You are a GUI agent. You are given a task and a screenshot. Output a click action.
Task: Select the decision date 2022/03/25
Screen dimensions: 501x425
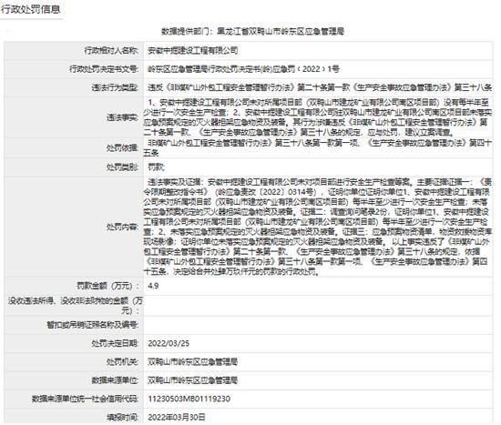(x=169, y=344)
